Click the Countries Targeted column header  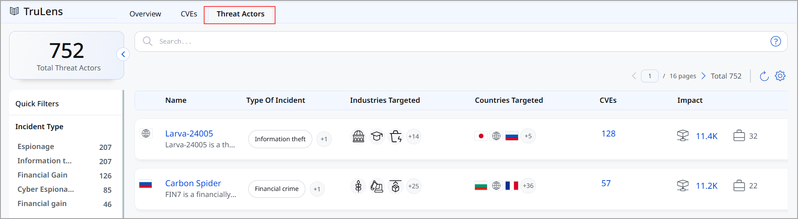pos(509,100)
